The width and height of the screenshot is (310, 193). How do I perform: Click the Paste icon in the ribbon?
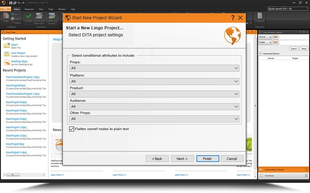click(6, 16)
